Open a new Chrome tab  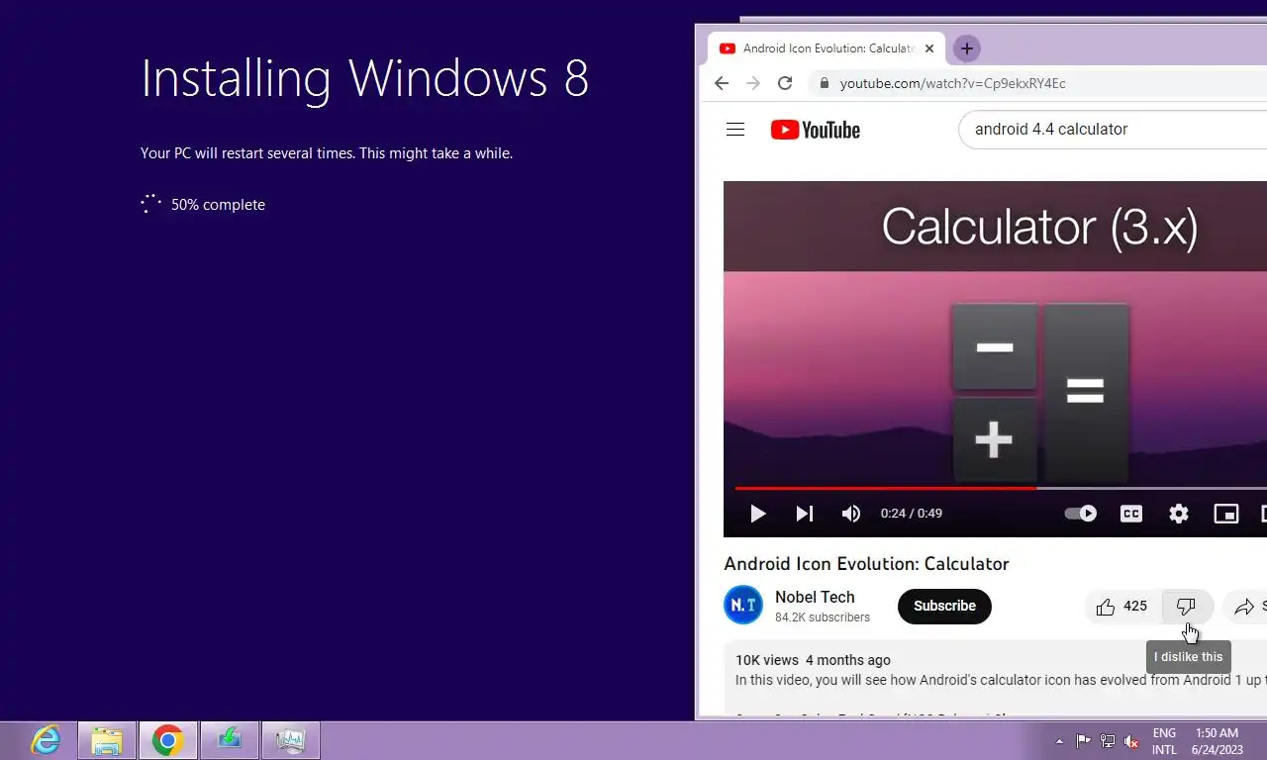pos(967,47)
